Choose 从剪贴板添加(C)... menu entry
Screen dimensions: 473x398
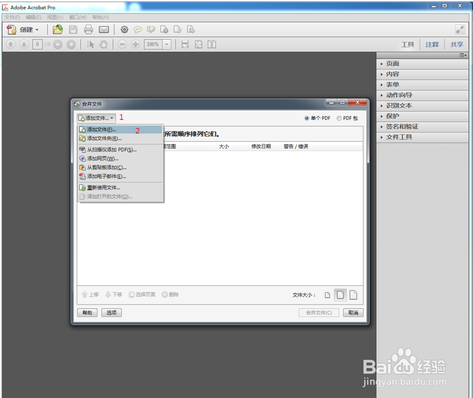pos(120,168)
